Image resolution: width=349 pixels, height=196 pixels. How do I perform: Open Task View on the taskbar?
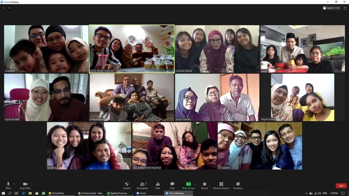coord(16,193)
